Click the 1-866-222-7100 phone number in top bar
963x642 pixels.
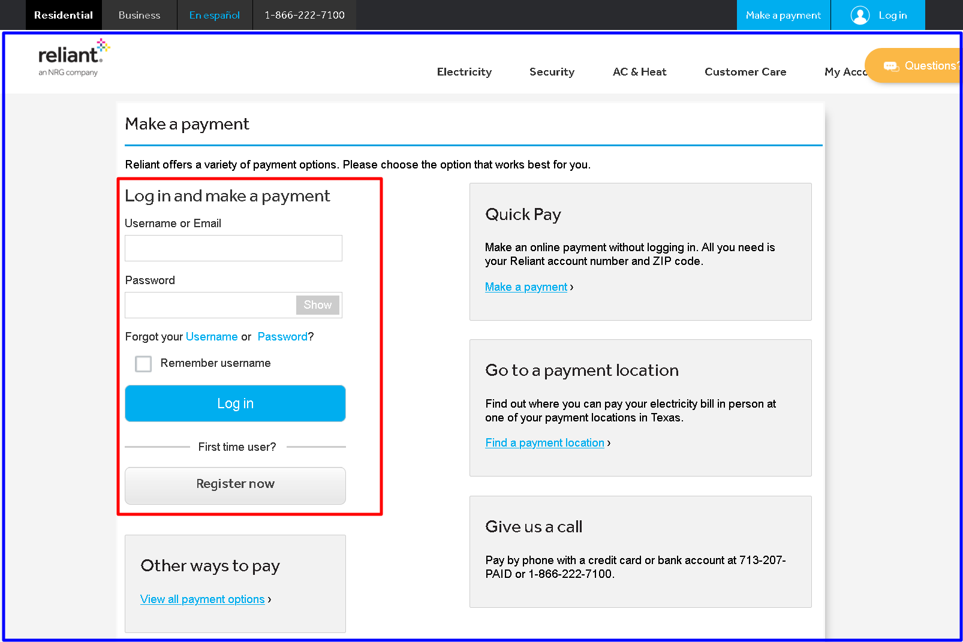coord(305,15)
